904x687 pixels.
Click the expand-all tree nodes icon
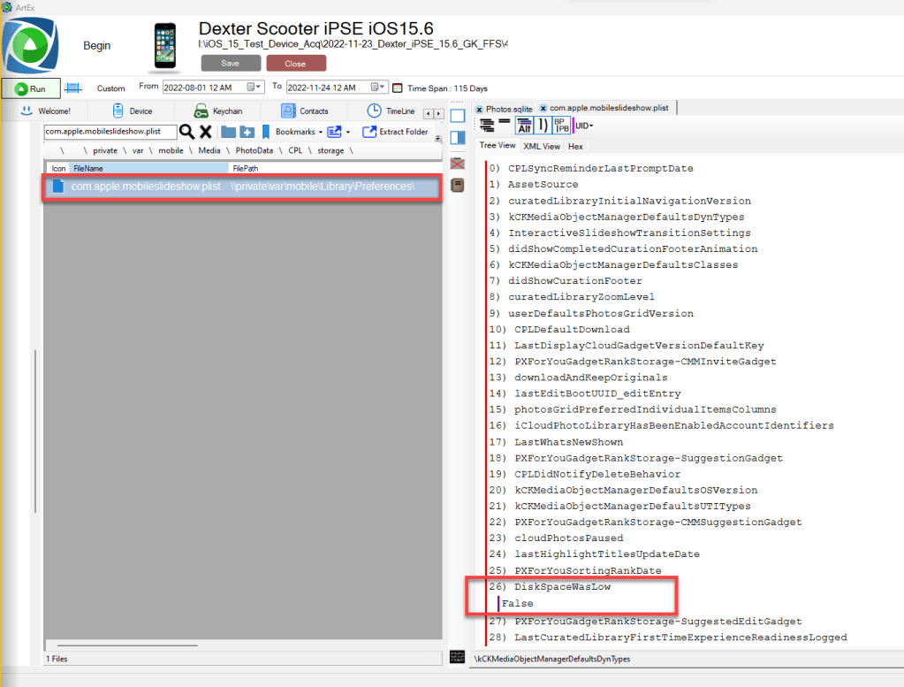[x=487, y=126]
